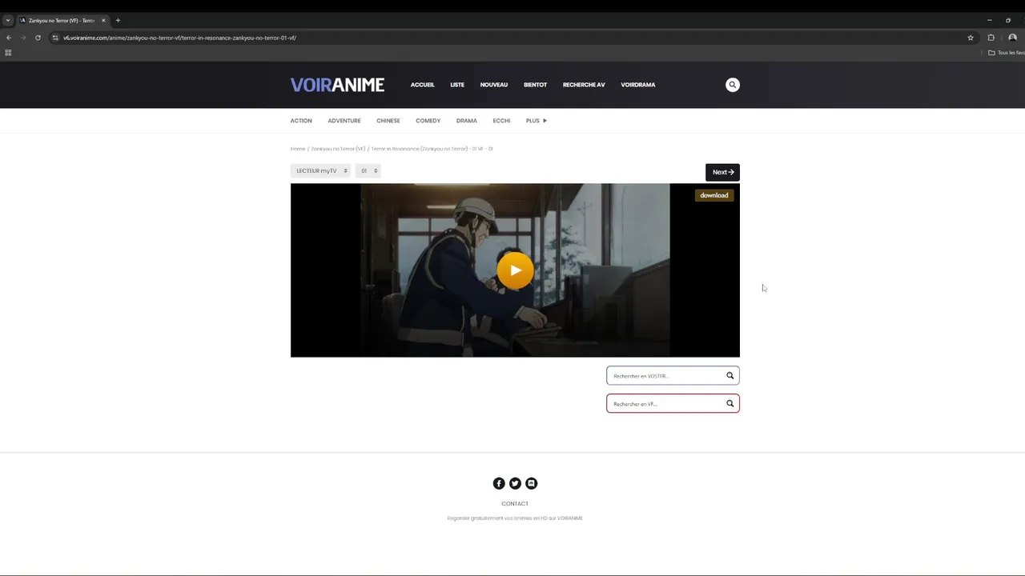
Task: Open the LECTEUR myTV player dropdown
Action: [x=320, y=170]
